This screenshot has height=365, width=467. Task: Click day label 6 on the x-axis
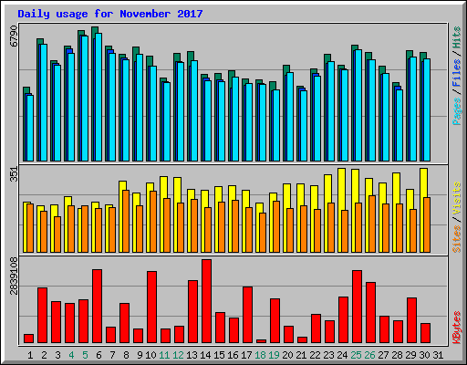tap(99, 355)
